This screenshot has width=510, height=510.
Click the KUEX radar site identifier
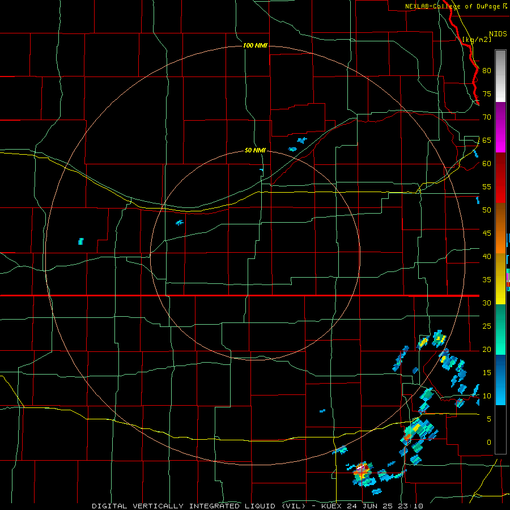click(332, 506)
